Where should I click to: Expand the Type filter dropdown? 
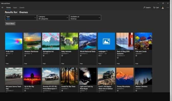[x=21, y=18]
